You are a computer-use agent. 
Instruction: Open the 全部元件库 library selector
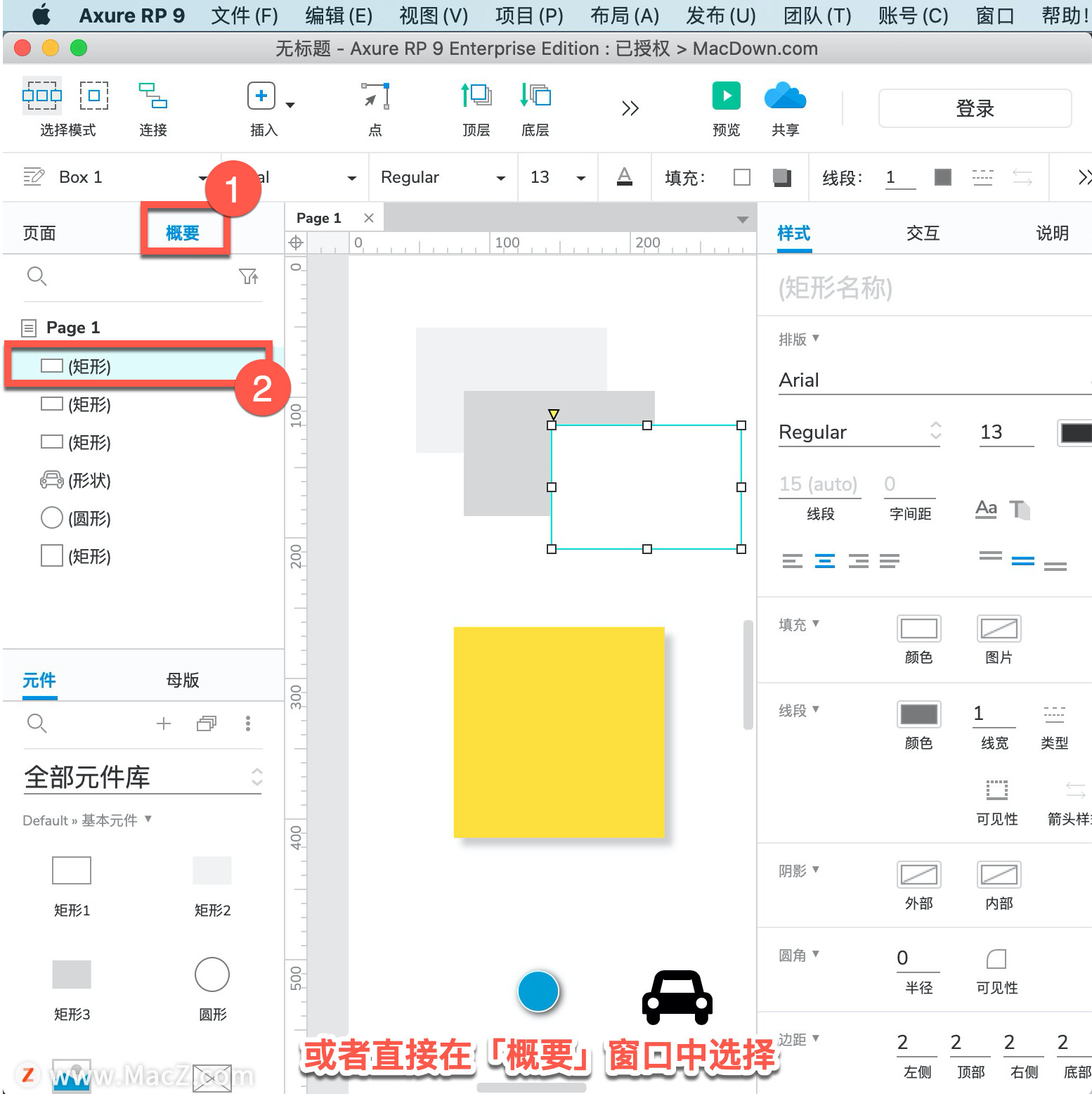tap(143, 777)
